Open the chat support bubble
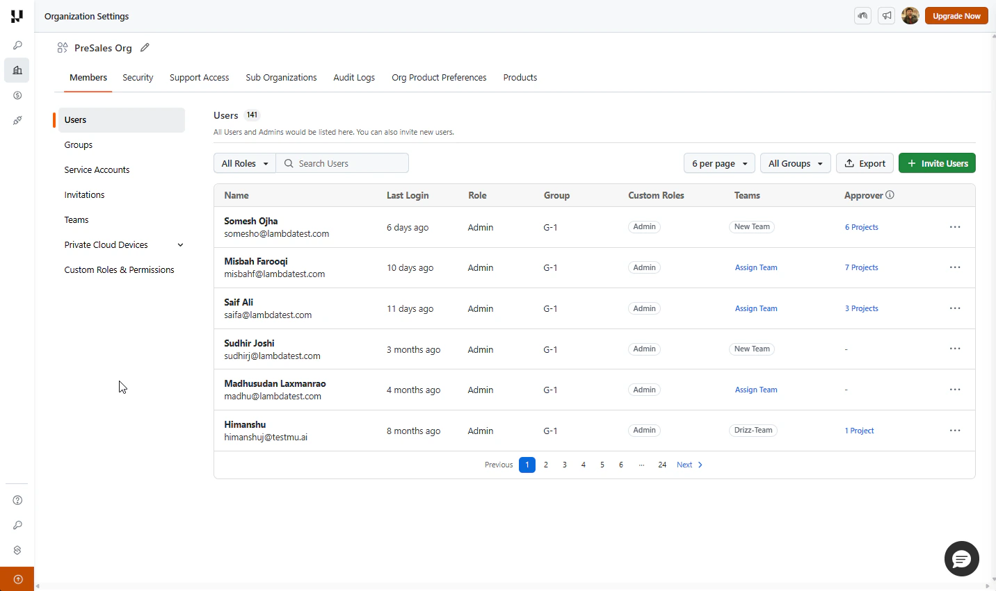The image size is (996, 591). click(x=961, y=558)
